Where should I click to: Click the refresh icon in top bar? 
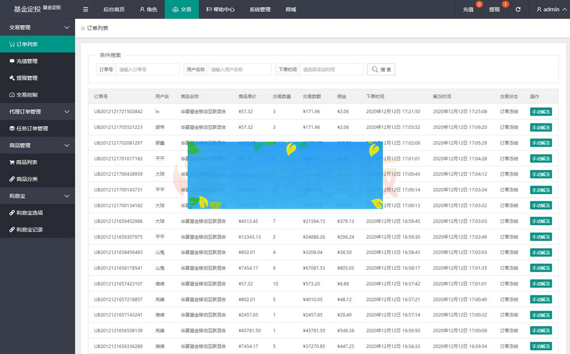click(x=518, y=9)
